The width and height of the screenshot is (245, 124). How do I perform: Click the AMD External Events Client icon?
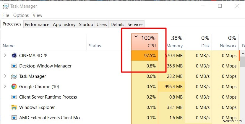point(14,118)
